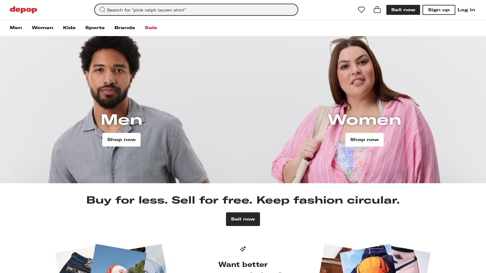The image size is (486, 273).
Task: Shop now under the Men banner
Action: 121,140
